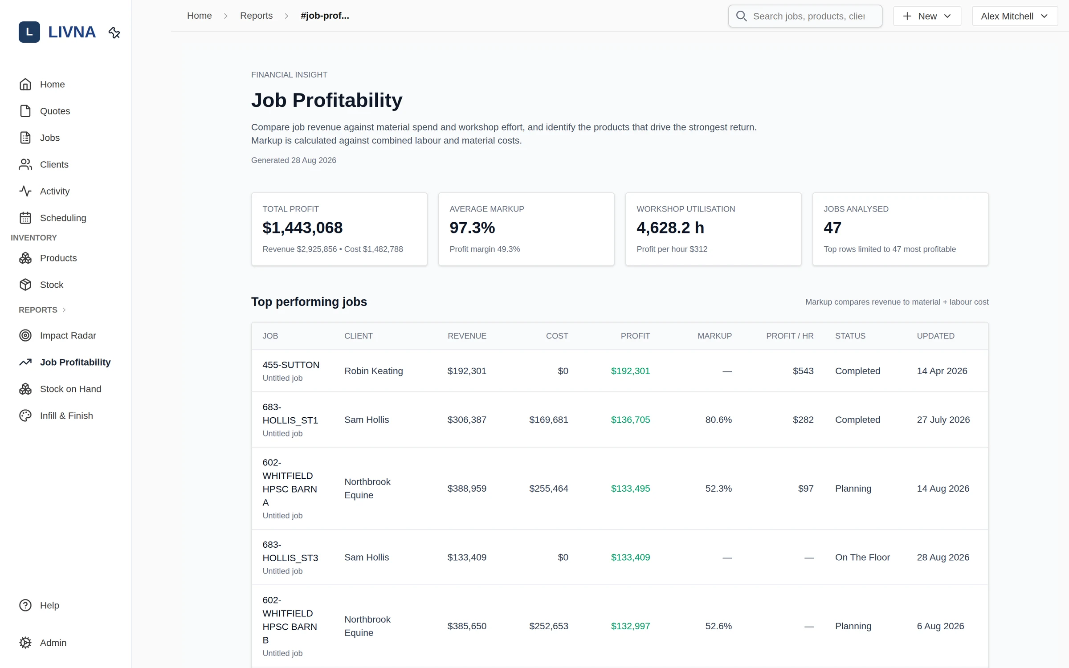Click the Products boxes icon
1069x668 pixels.
[x=25, y=258]
